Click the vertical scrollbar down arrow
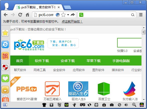147x109 pixels. (144, 100)
